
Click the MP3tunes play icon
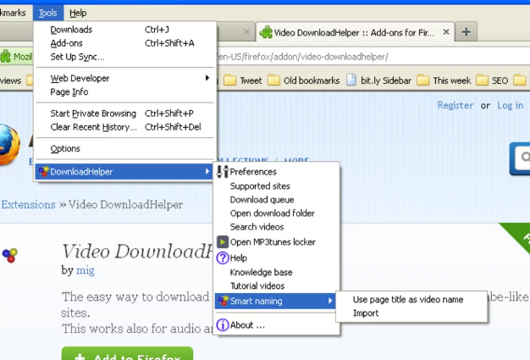223,242
